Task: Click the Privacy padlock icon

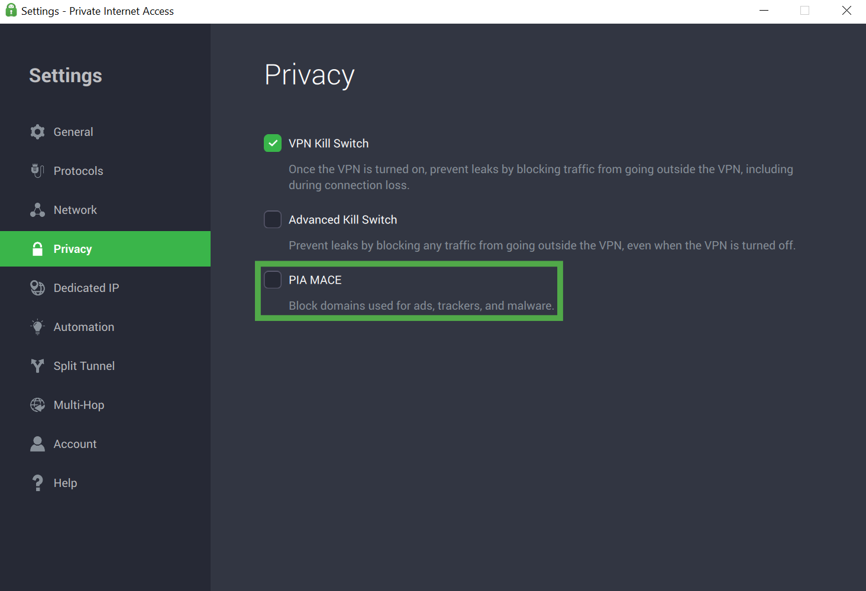Action: click(37, 249)
